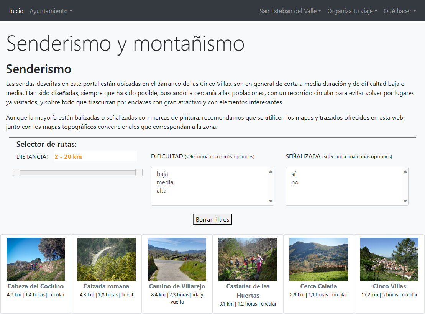Follow the Camino de Villarejo route link
425x314 pixels.
point(177,286)
